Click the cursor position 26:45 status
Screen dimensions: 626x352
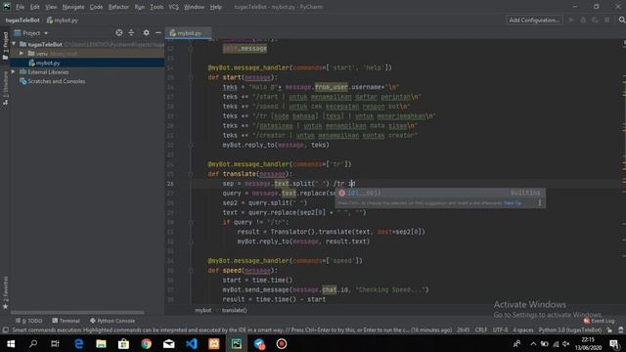(x=463, y=330)
